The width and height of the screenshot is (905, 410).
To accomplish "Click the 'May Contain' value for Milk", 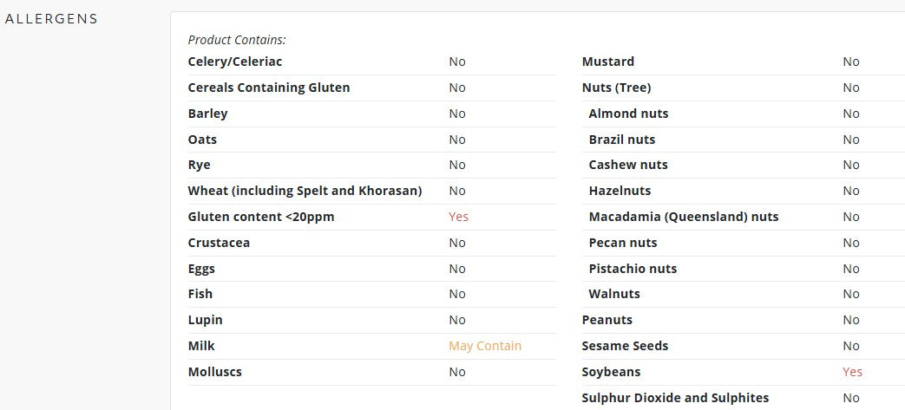I will [485, 346].
